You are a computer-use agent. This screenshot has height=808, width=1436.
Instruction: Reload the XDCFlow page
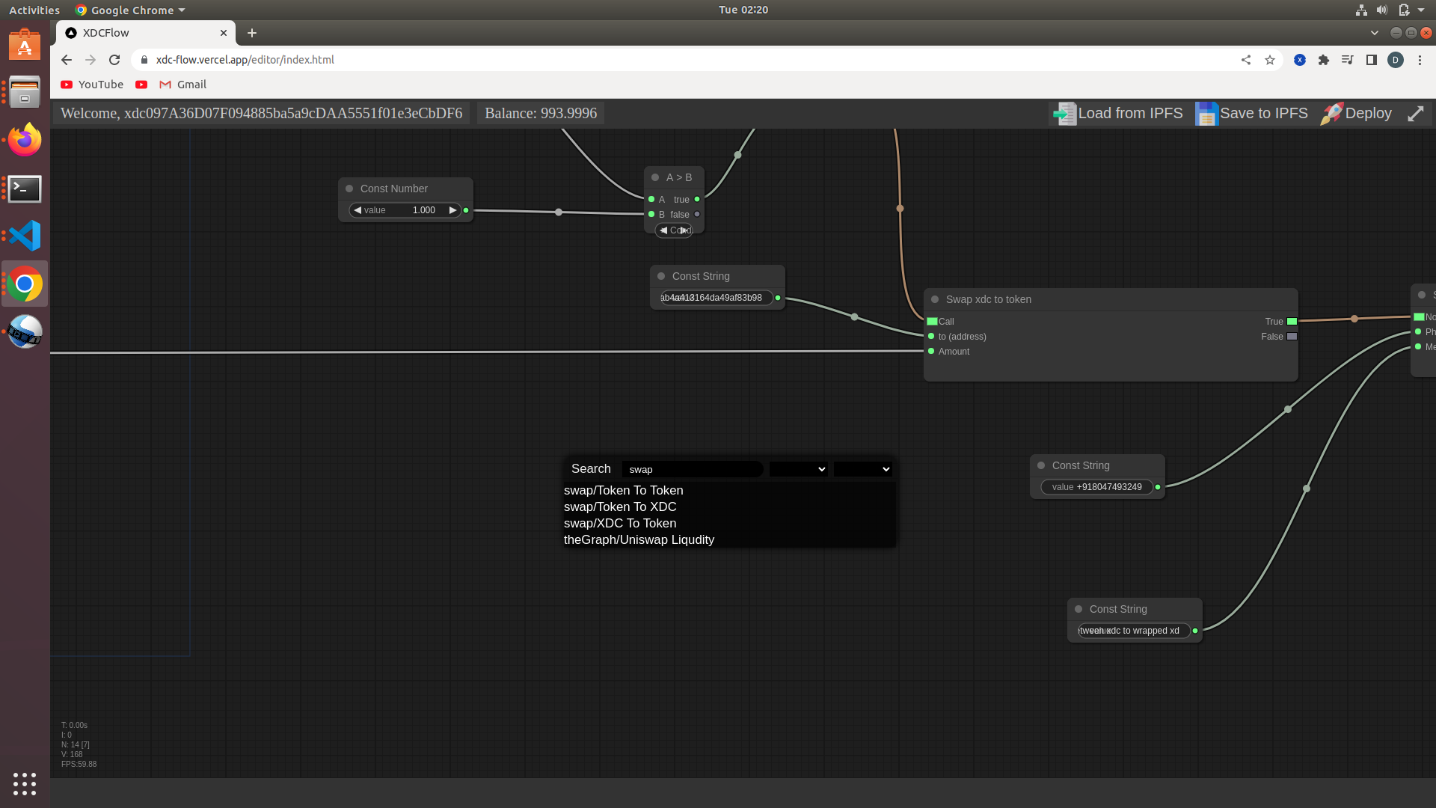[x=114, y=60]
